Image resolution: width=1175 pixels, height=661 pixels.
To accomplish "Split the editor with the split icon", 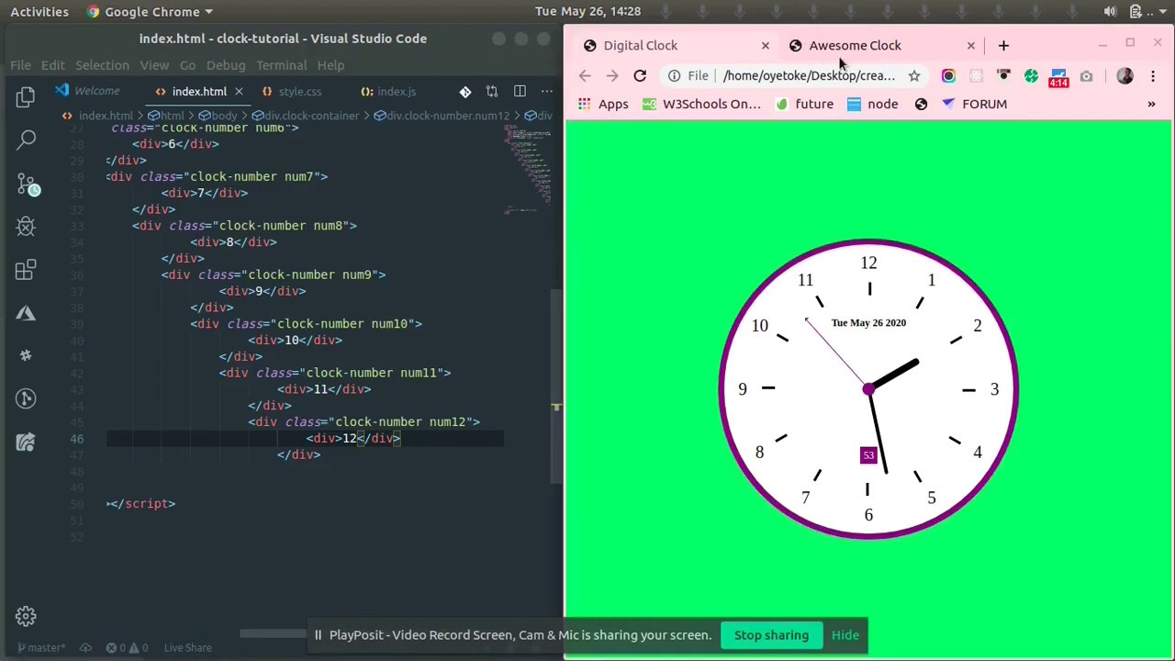I will (x=520, y=92).
